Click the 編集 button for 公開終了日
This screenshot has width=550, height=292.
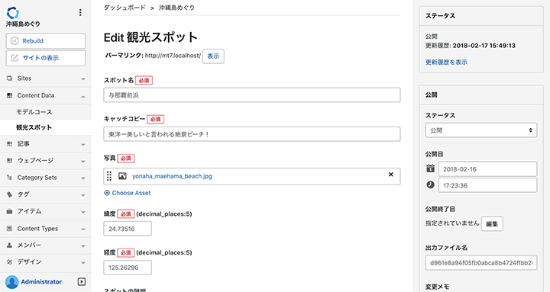click(492, 223)
